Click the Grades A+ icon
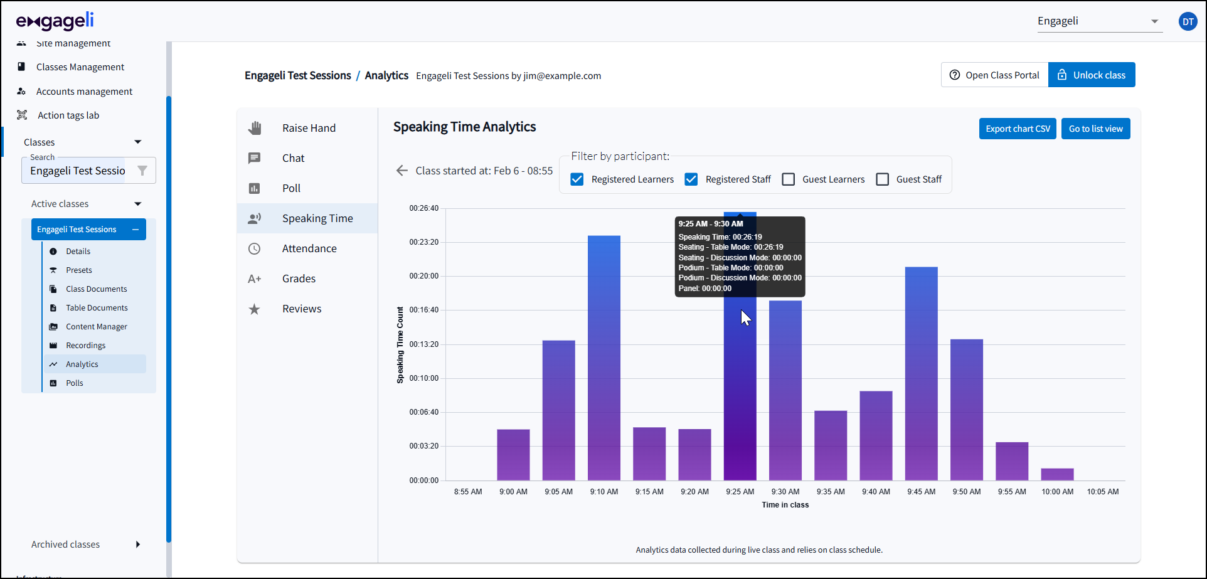This screenshot has height=579, width=1207. pos(254,279)
